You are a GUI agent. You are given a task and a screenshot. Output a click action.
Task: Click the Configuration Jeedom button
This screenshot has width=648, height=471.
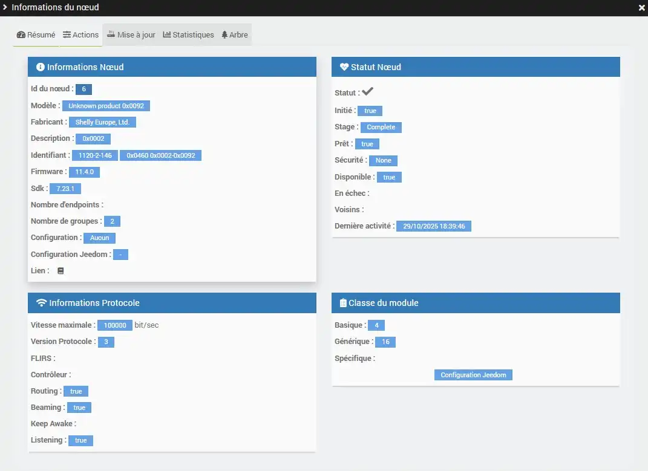pos(473,375)
